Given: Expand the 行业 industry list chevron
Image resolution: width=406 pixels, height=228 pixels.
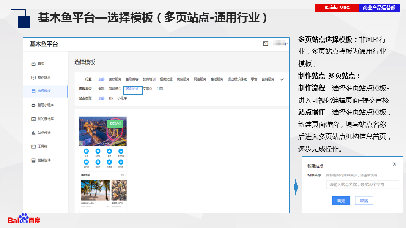Looking at the screenshot, I should [282, 79].
